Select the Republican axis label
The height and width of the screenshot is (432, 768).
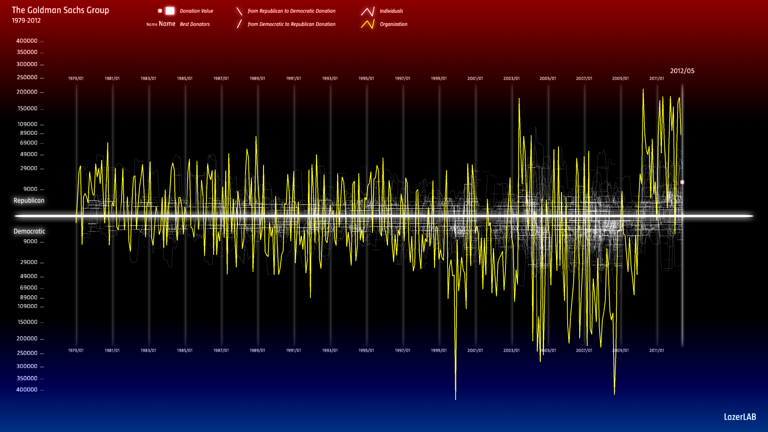point(29,200)
